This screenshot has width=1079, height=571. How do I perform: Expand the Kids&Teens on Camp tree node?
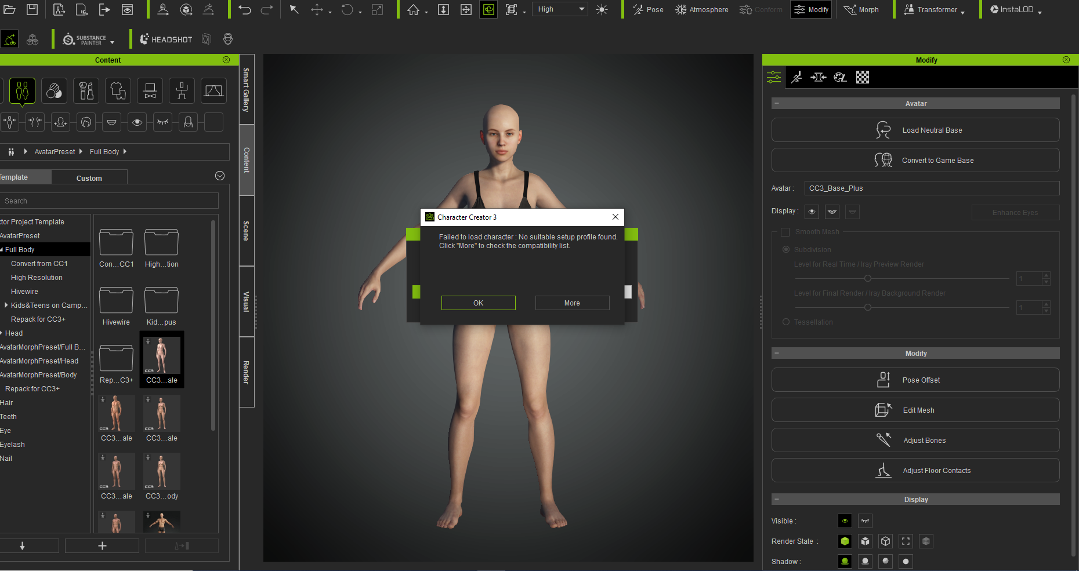tap(6, 305)
